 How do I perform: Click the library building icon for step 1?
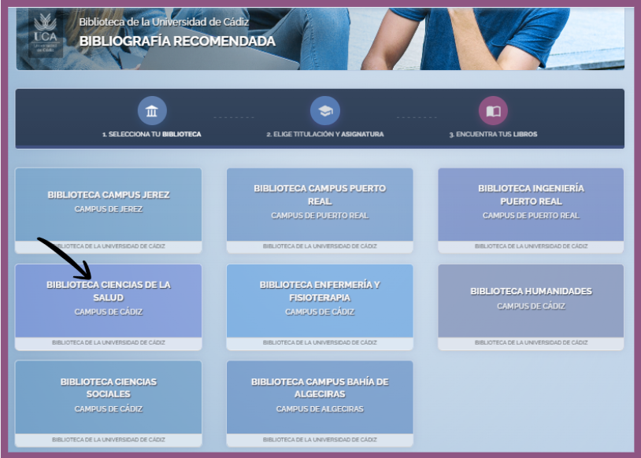tap(152, 111)
